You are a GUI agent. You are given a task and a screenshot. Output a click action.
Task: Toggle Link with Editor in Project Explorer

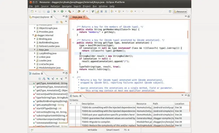pos(61,22)
